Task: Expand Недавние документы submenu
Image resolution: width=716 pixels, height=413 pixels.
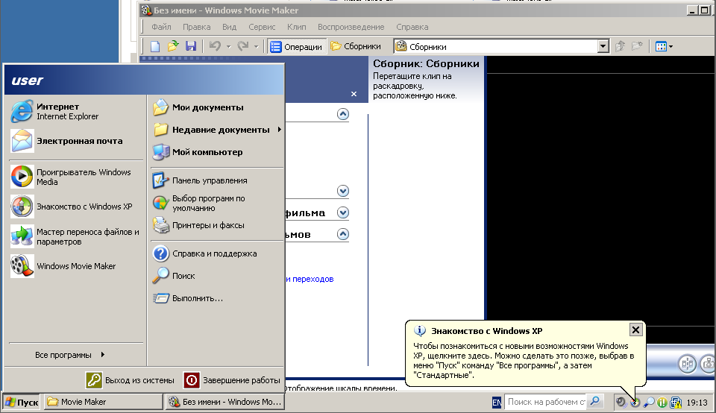Action: click(x=217, y=130)
